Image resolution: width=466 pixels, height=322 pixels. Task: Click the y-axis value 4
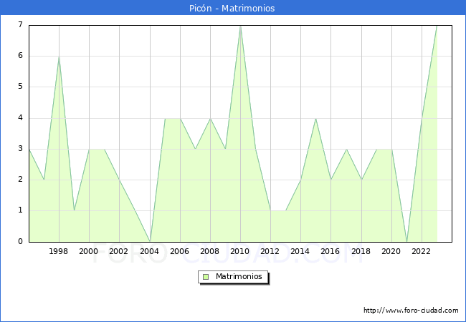pyautogui.click(x=20, y=118)
